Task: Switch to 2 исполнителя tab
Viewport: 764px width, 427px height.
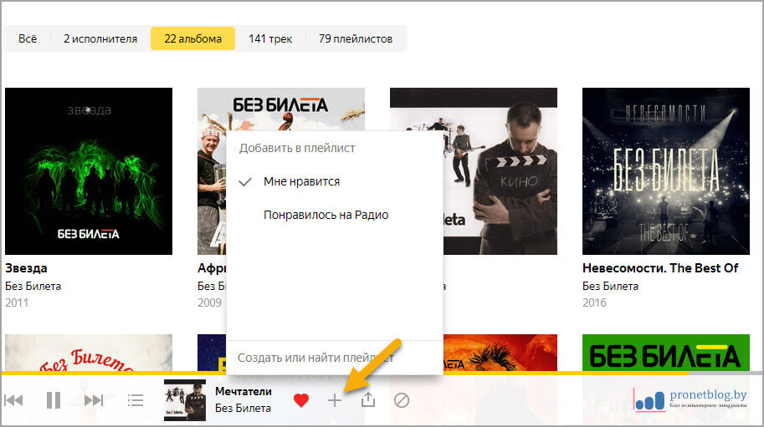Action: coord(100,38)
